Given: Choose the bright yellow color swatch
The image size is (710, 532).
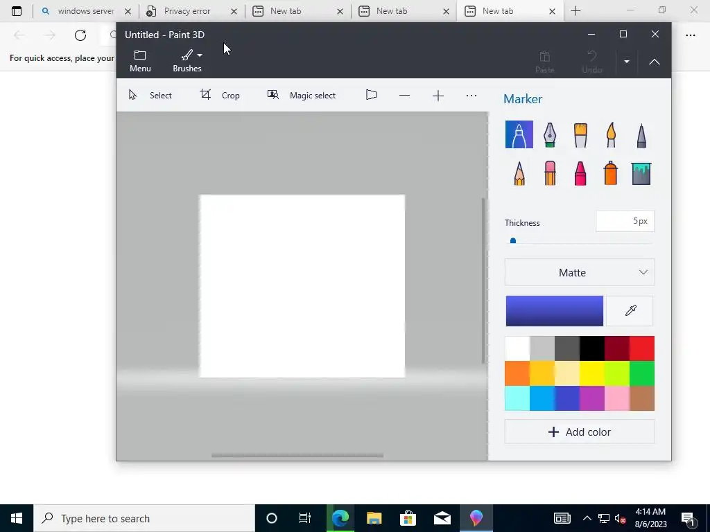Looking at the screenshot, I should pos(592,373).
